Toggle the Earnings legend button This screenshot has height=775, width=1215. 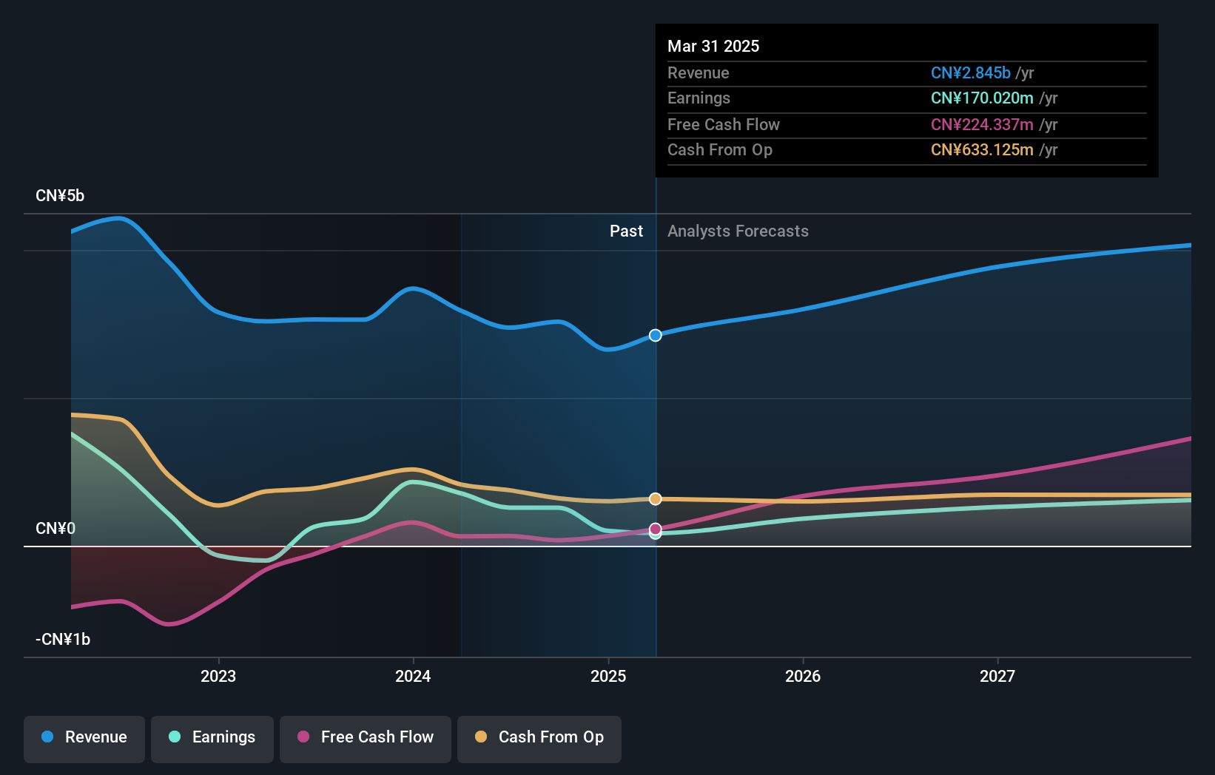tap(212, 739)
